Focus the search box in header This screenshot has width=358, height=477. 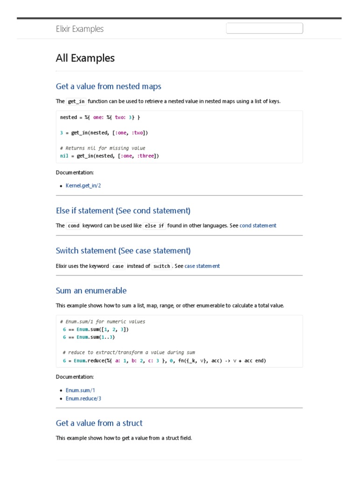click(x=264, y=28)
